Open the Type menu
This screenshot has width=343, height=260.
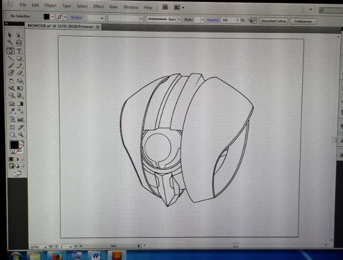[x=66, y=6]
